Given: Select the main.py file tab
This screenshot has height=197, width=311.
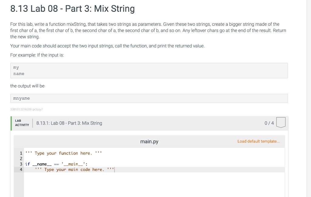Looking at the screenshot, I should pyautogui.click(x=149, y=142).
